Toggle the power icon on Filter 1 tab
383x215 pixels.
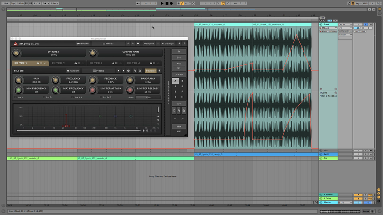tap(45, 64)
